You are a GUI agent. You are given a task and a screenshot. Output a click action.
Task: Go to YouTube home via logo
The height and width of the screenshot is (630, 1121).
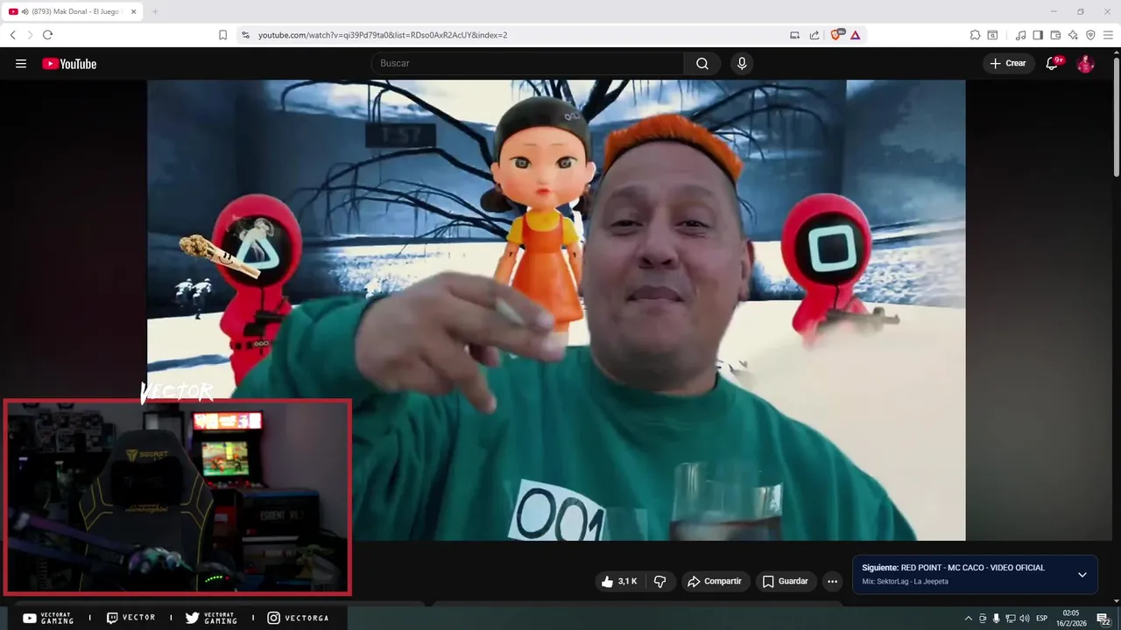(69, 64)
